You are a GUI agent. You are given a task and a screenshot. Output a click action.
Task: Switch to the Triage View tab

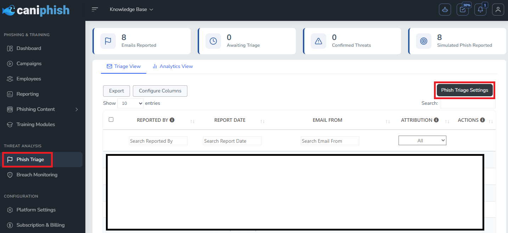click(124, 66)
